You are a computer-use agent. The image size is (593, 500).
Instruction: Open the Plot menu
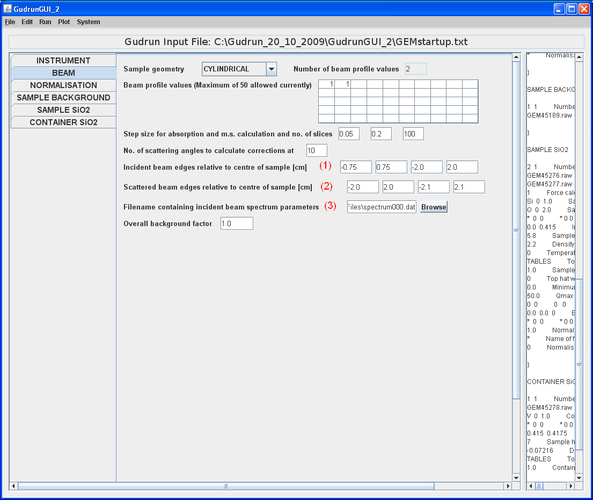[64, 22]
